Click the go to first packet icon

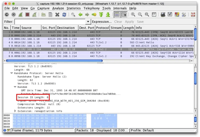pyautogui.click(x=101, y=14)
